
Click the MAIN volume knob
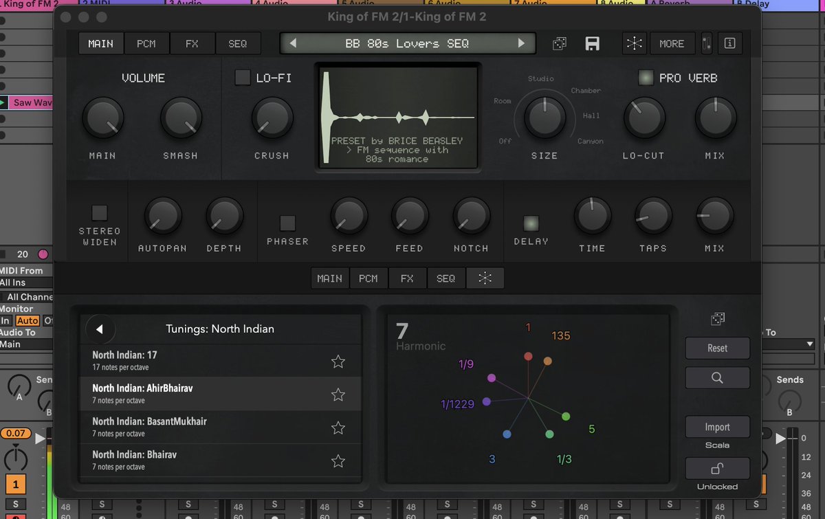103,118
